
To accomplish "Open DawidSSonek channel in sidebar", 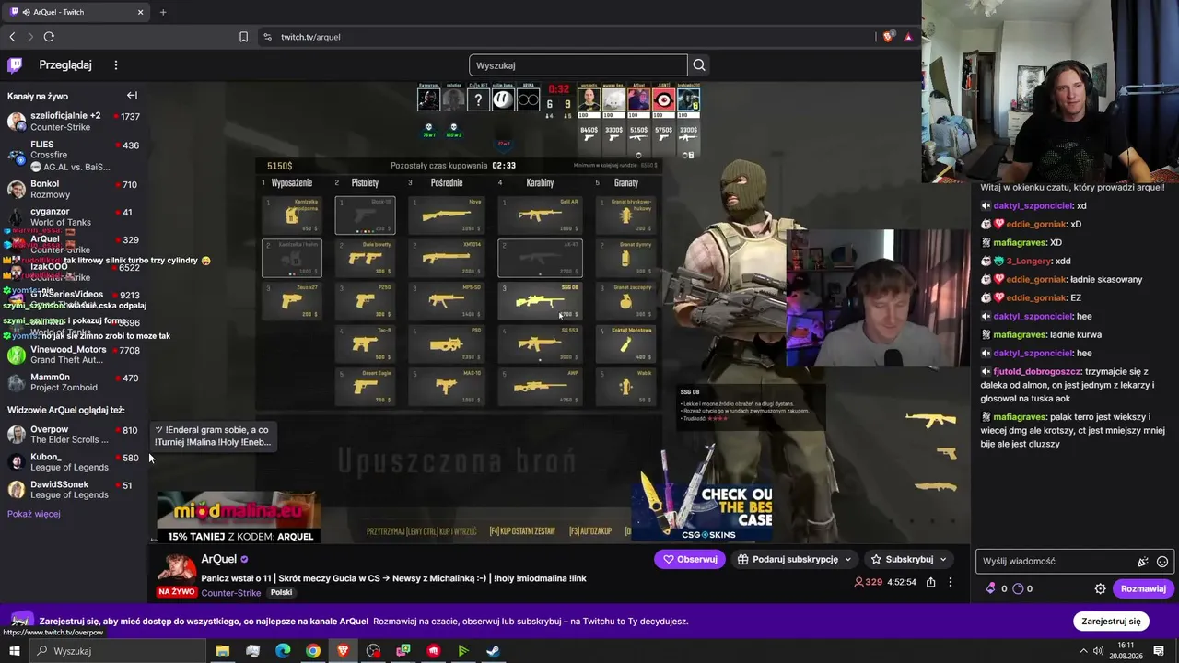I will click(73, 490).
